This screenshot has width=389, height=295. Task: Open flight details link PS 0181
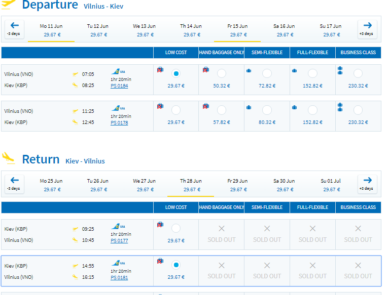119,277
